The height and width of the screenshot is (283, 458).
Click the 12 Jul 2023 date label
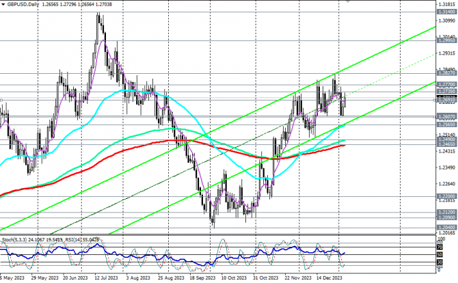click(x=107, y=278)
